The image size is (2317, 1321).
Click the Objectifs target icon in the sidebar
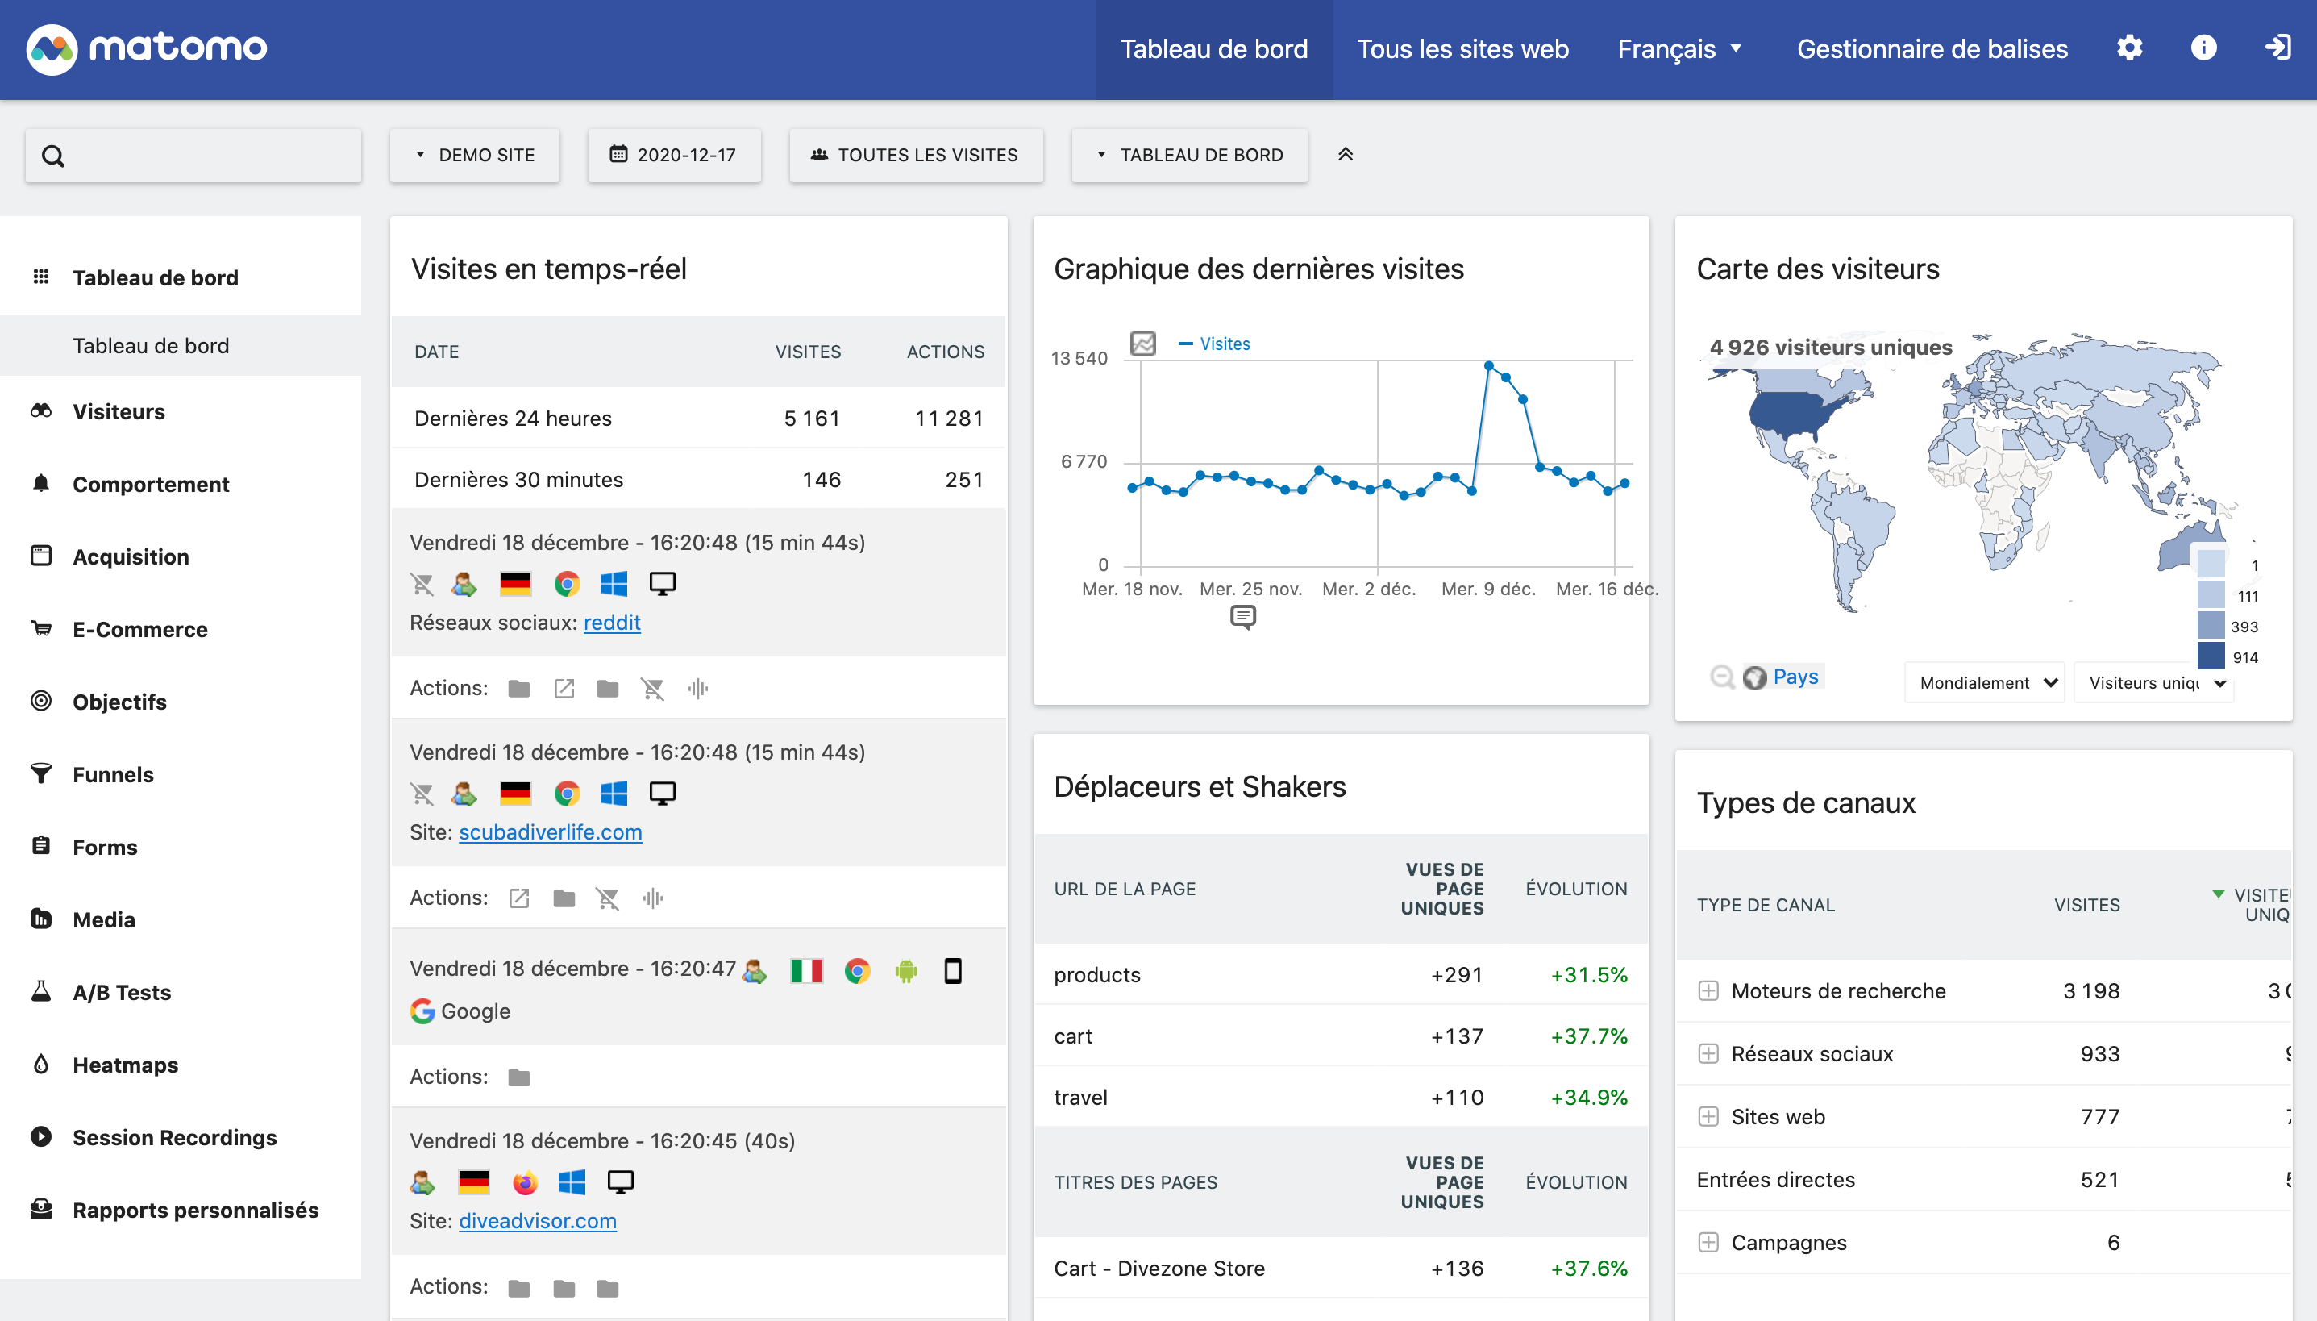(x=41, y=702)
